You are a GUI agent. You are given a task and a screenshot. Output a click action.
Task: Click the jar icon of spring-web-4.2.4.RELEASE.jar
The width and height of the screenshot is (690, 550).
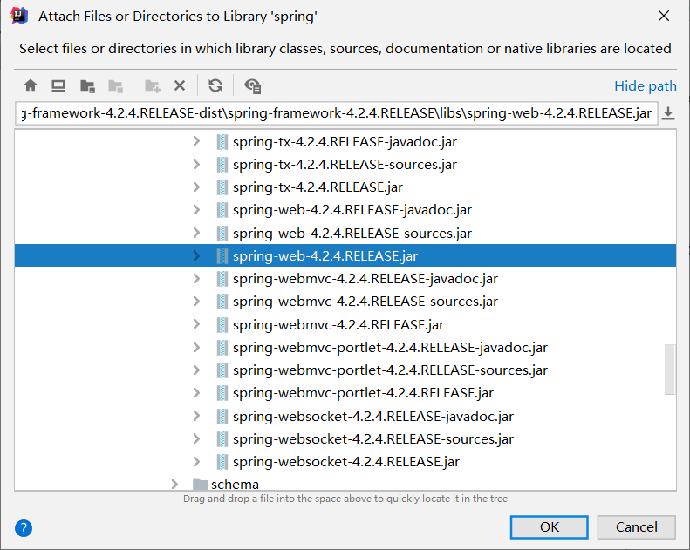222,256
